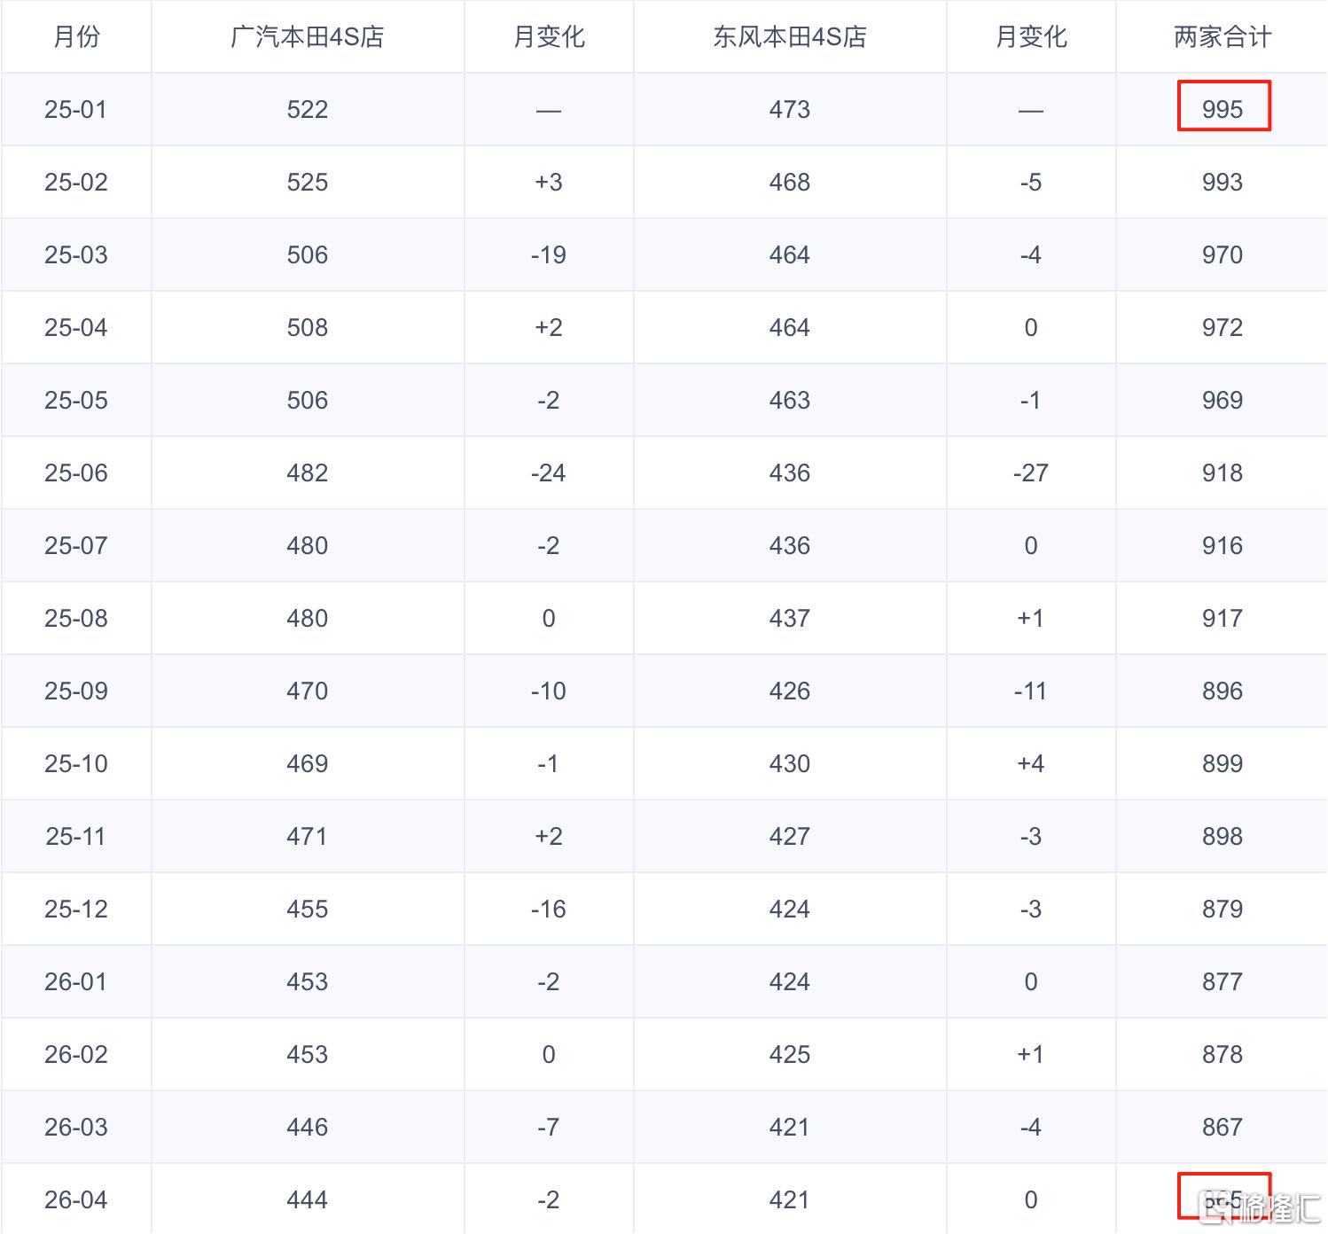The image size is (1328, 1234).
Task: Click the +4 change in row 25-10
Action: pyautogui.click(x=1031, y=763)
